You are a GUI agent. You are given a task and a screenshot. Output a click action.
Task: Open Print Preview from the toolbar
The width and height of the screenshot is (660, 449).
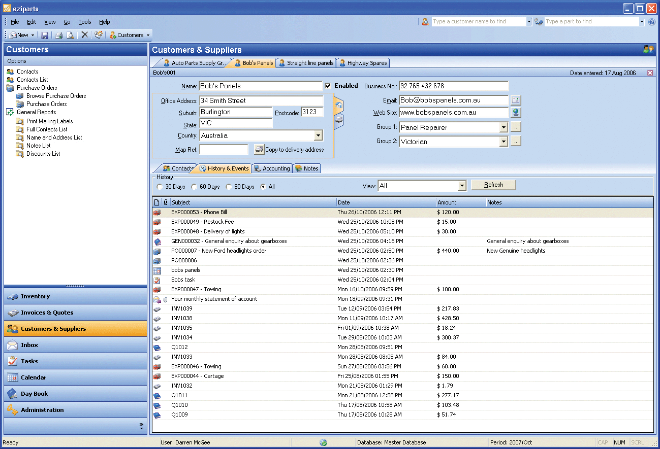[x=70, y=35]
